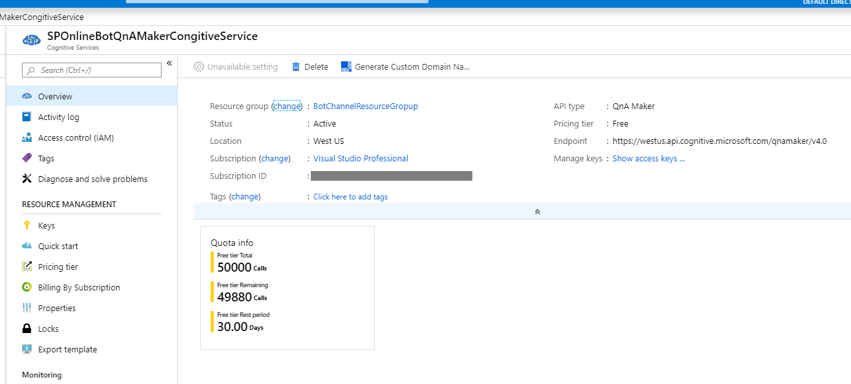The image size is (851, 384).
Task: Click the Unavailable setting gear icon
Action: 199,66
